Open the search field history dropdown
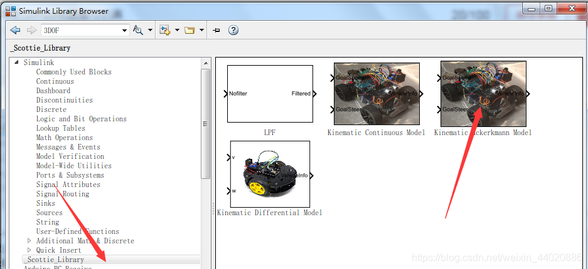 click(125, 31)
